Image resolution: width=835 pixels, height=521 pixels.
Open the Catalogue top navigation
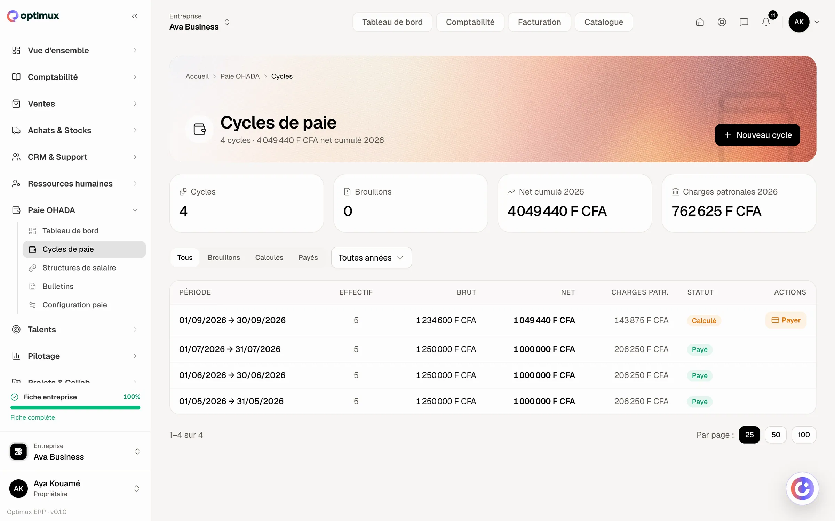(604, 22)
